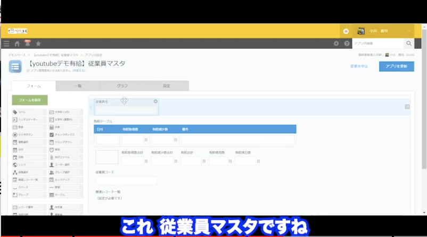Click the search magnifier icon

point(409,44)
